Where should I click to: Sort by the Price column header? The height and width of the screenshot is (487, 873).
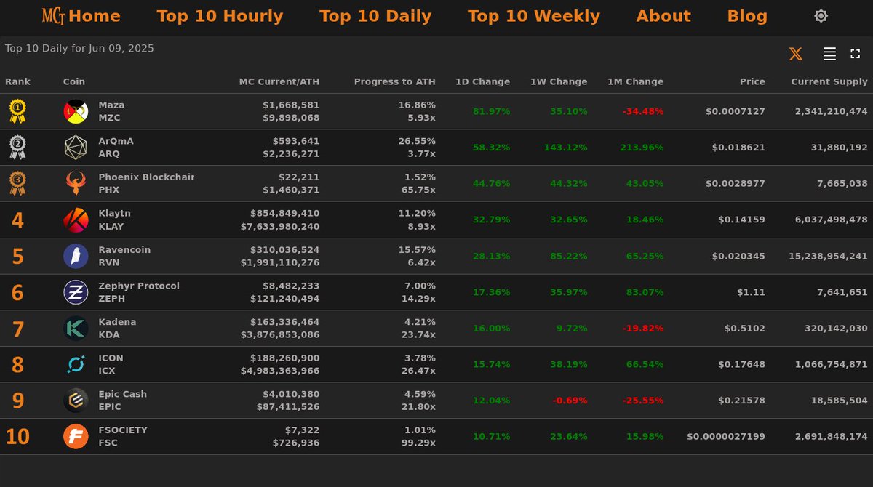coord(752,81)
